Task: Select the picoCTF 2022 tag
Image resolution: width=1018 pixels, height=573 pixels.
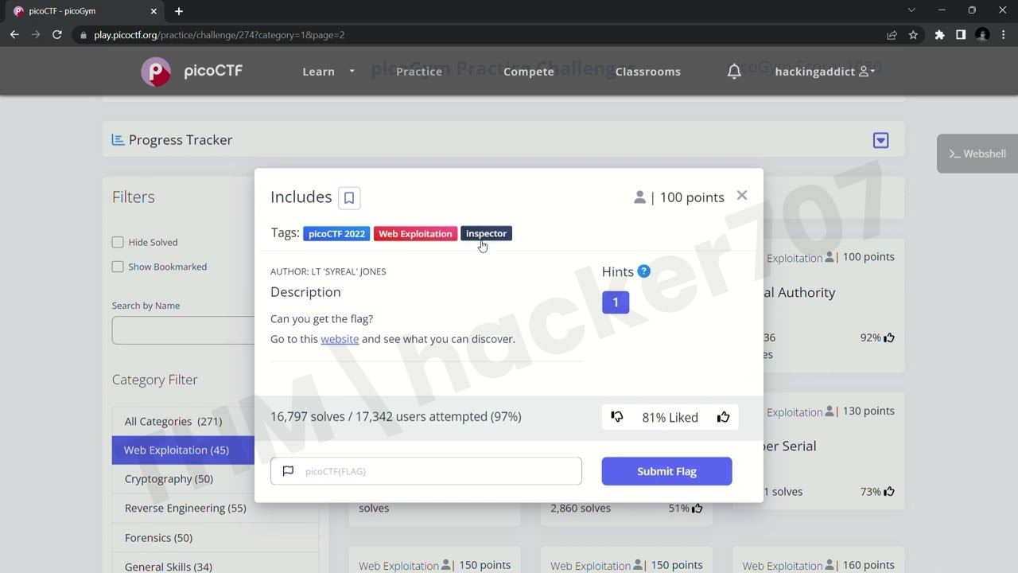Action: click(336, 233)
